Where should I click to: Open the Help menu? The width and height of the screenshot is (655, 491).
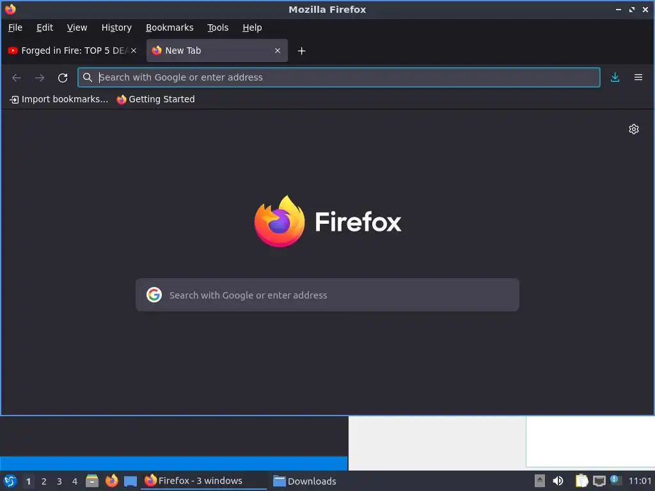(x=252, y=27)
